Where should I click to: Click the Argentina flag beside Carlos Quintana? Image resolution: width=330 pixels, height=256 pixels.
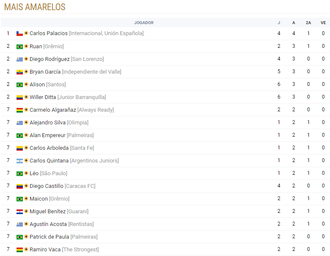(19, 161)
